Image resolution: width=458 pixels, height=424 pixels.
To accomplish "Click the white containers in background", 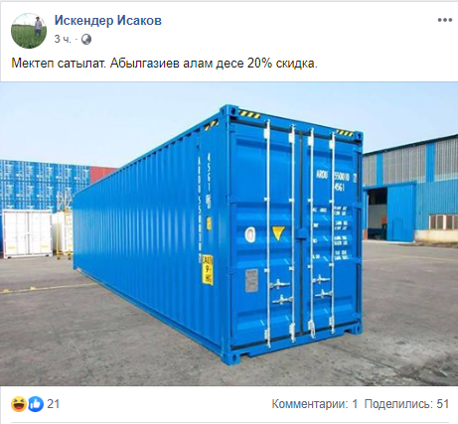I will click(x=37, y=233).
